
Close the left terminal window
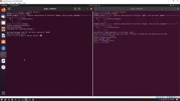[91, 9]
